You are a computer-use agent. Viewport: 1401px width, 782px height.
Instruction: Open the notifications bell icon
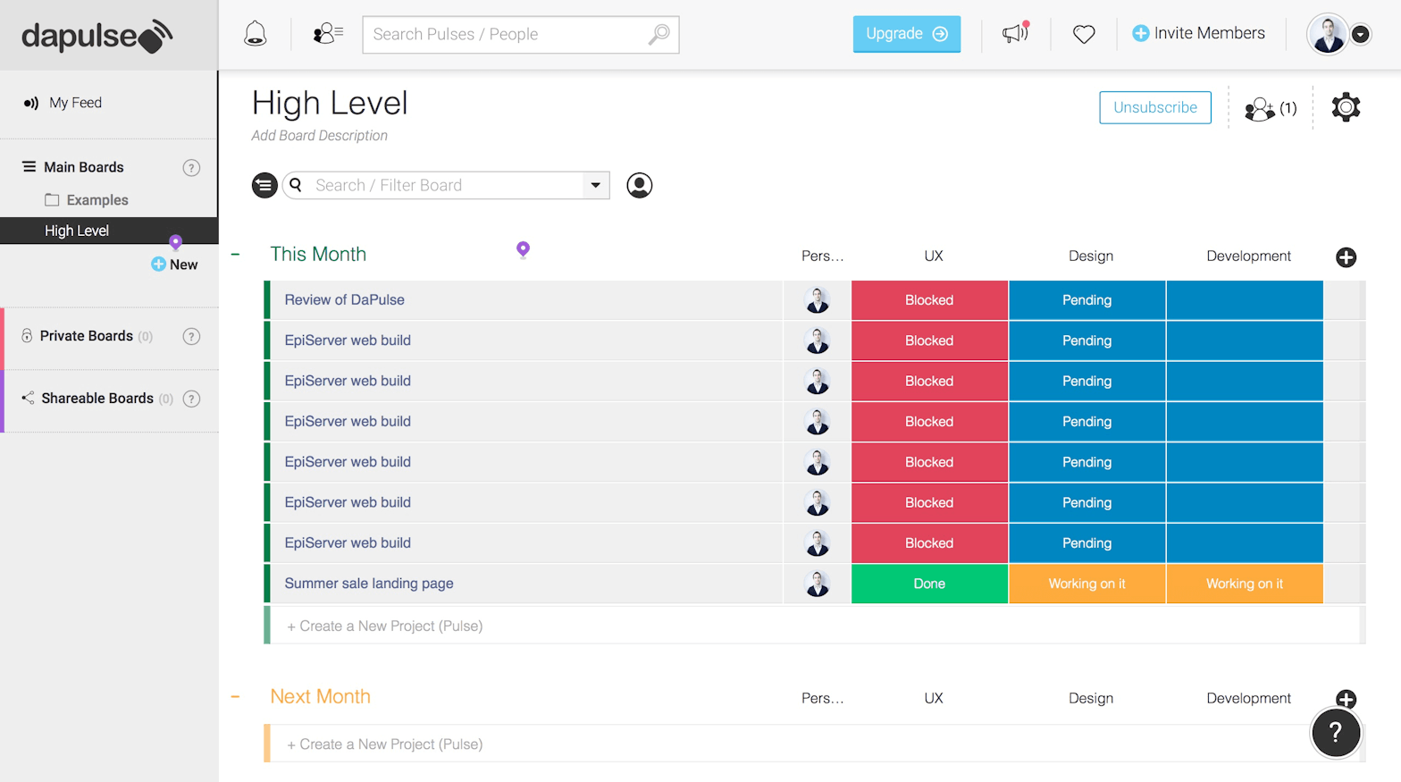[x=256, y=34]
